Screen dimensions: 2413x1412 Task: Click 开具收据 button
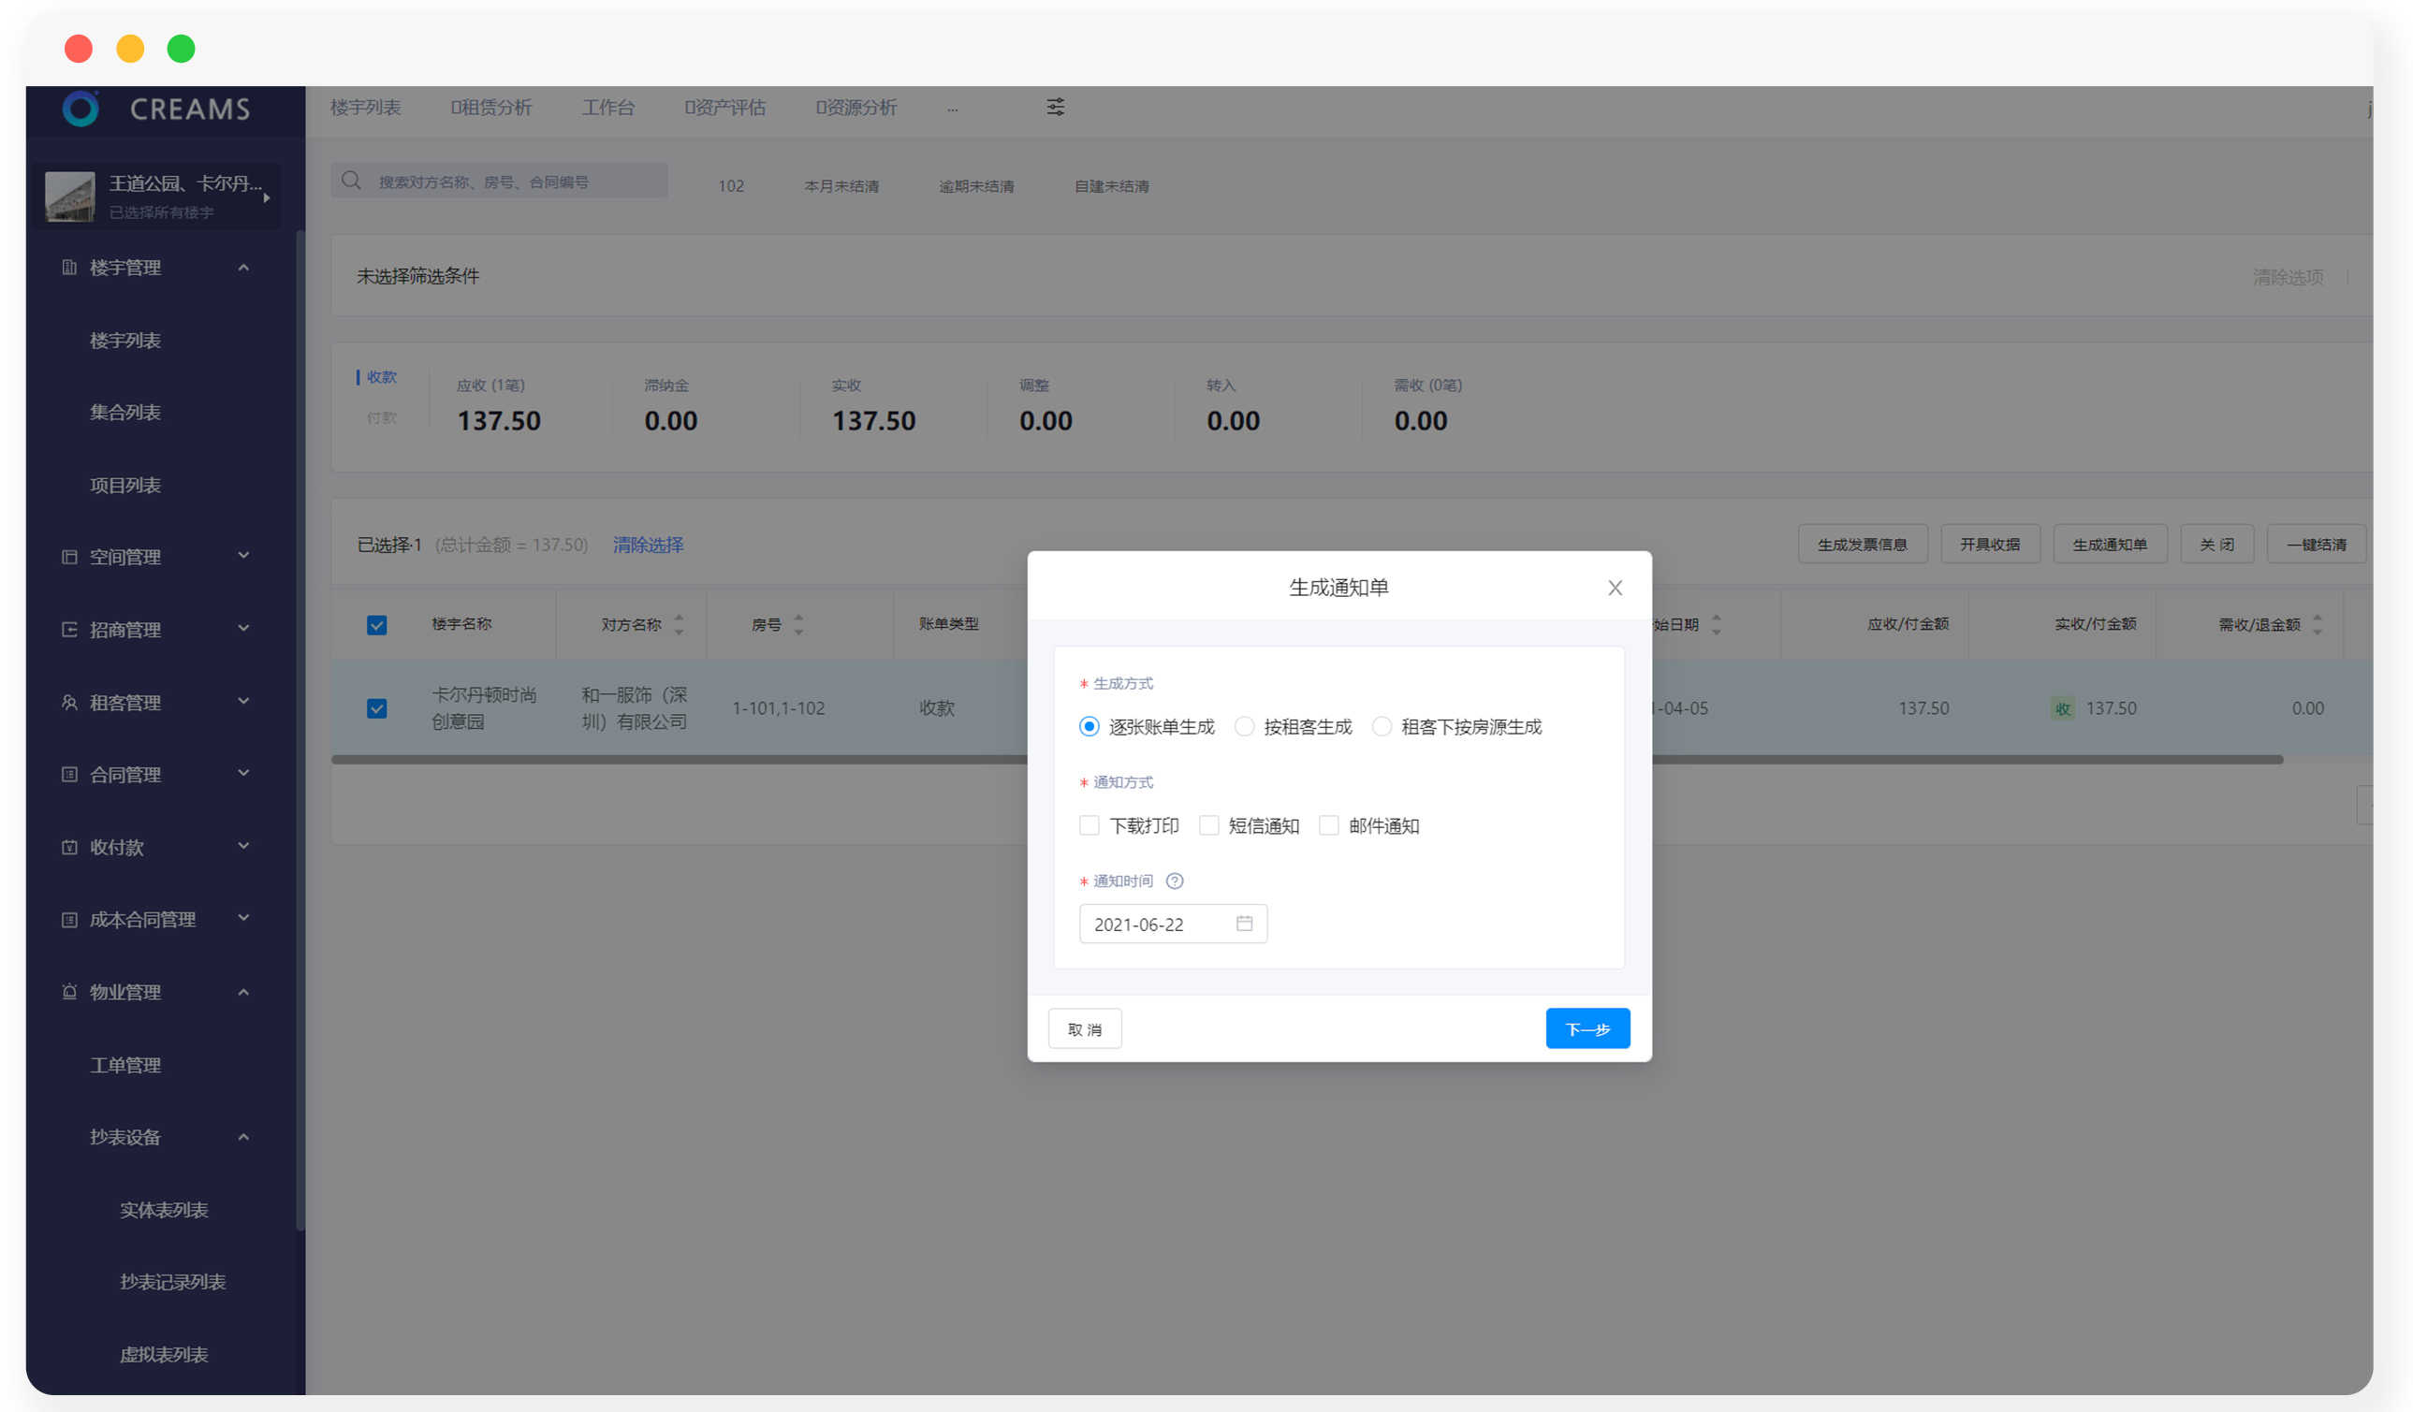tap(1989, 544)
